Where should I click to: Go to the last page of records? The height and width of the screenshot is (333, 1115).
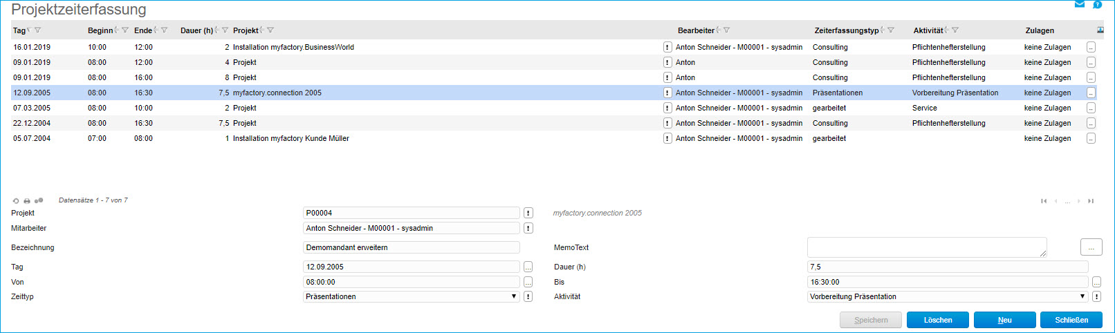[1091, 201]
